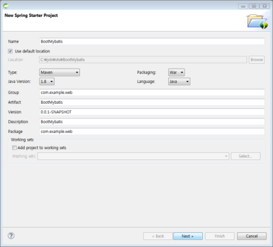Viewport: 273px width, 247px height.
Task: Expand the disabled Working sets combo box
Action: (x=133, y=156)
